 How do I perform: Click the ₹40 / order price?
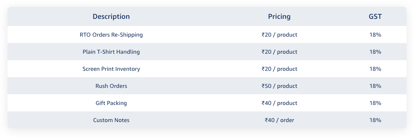click(x=279, y=120)
